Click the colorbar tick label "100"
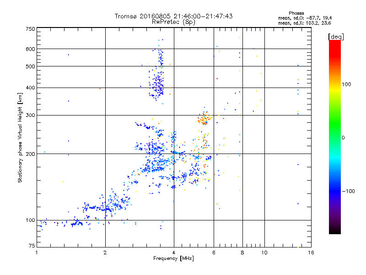Viewport: 366px width, 275px height. 346,84
